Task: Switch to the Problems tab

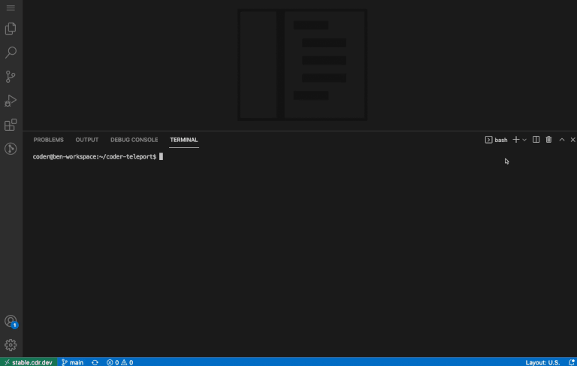Action: (x=49, y=140)
